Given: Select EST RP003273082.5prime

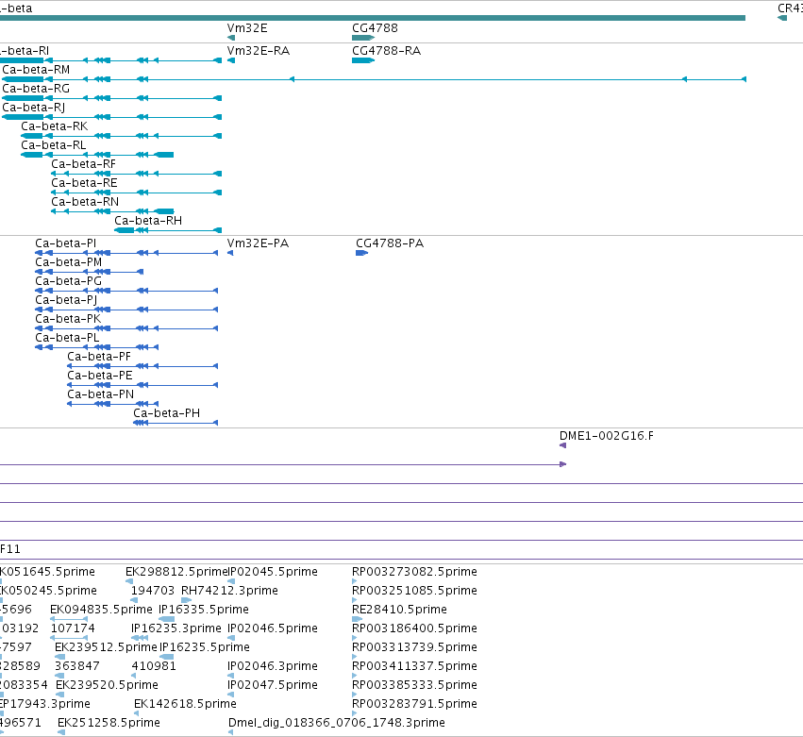Looking at the screenshot, I should [415, 572].
